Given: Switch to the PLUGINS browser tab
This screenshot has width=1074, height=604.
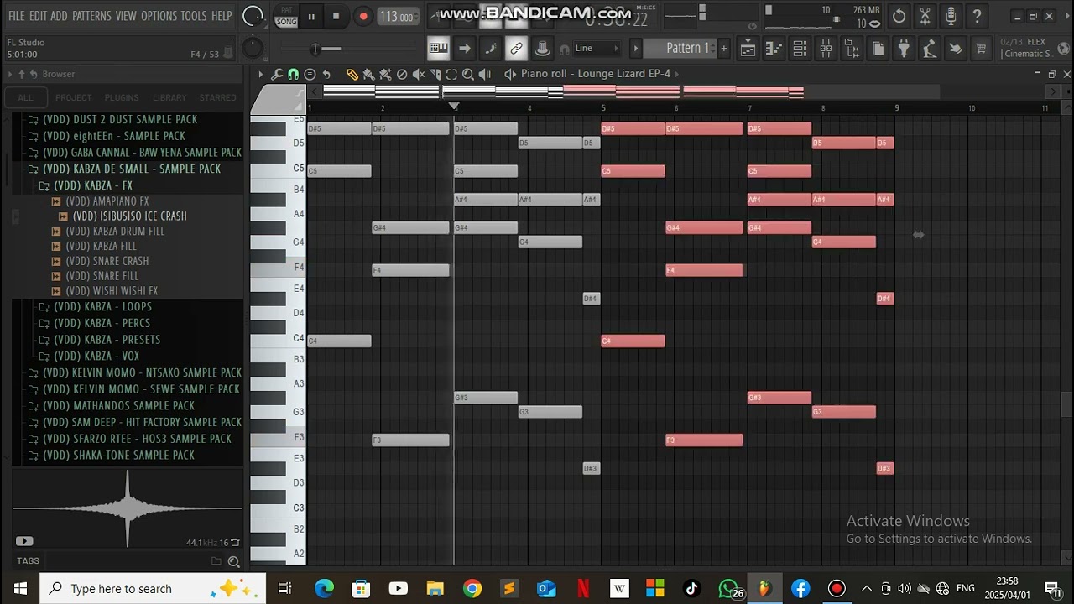Looking at the screenshot, I should [122, 98].
